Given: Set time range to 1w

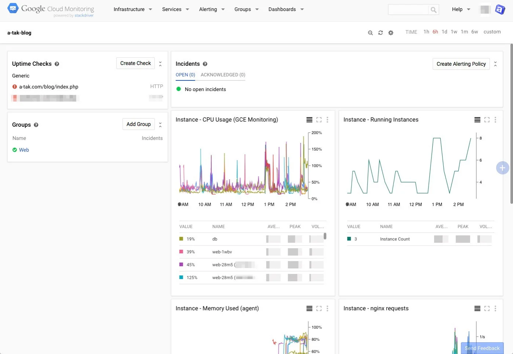Looking at the screenshot, I should (454, 32).
